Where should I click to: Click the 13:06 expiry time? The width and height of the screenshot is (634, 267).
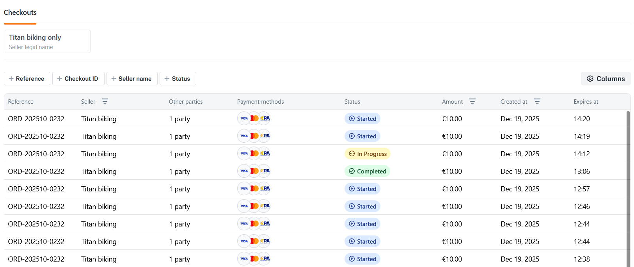pyautogui.click(x=582, y=171)
